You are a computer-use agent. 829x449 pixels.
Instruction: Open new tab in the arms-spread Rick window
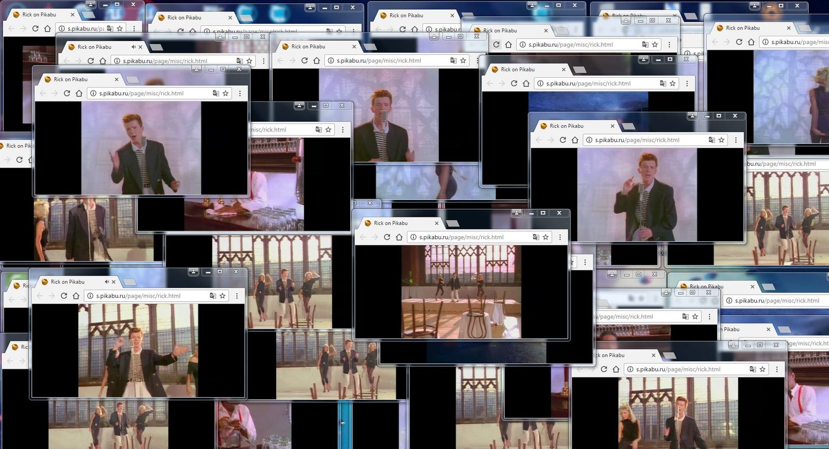(130, 282)
